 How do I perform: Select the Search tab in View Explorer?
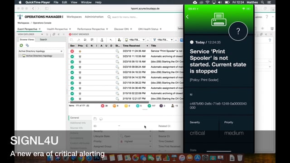pyautogui.click(x=43, y=39)
